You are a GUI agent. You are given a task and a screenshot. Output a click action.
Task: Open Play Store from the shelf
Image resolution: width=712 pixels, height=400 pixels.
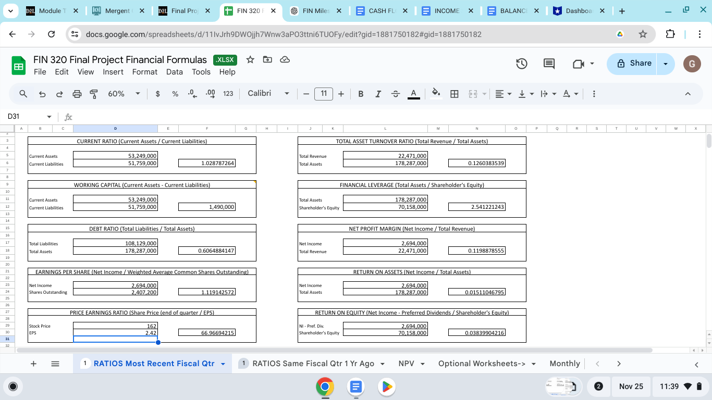[386, 387]
